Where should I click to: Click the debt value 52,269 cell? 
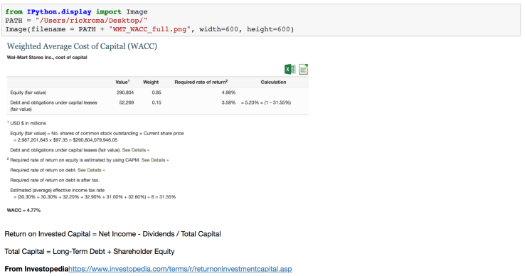tap(127, 102)
